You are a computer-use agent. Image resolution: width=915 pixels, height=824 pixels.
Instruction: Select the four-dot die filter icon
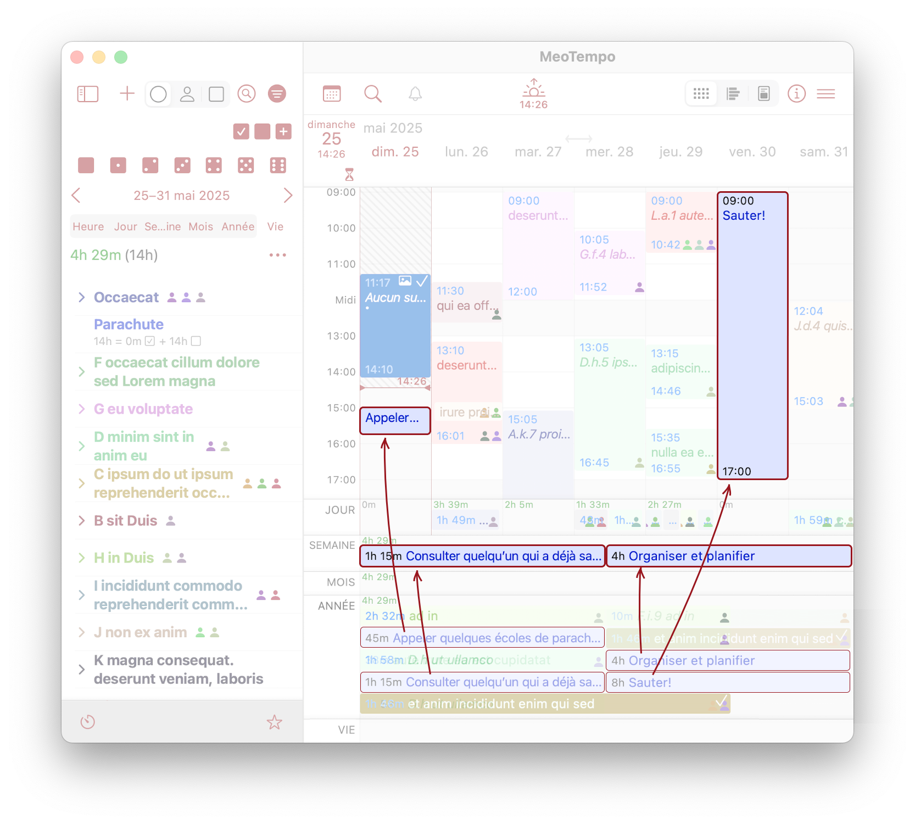pos(214,165)
